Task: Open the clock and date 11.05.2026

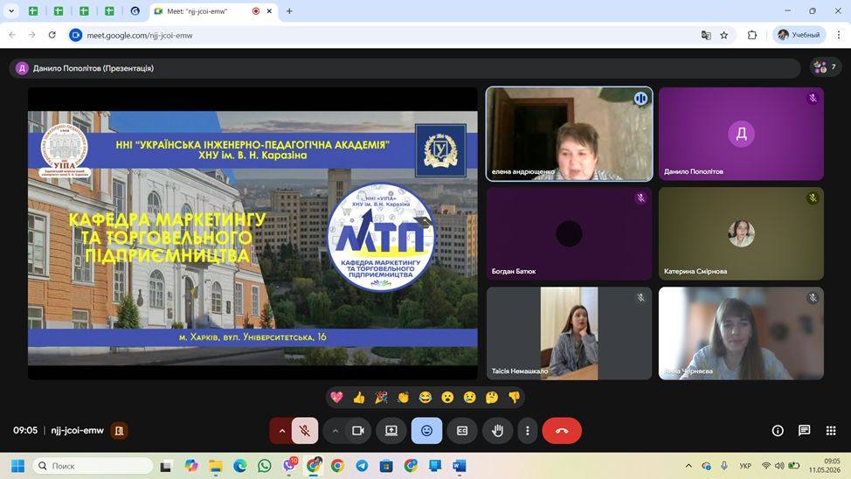Action: point(825,465)
